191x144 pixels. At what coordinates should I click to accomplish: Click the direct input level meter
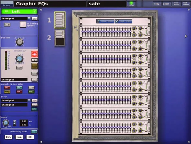[x=6, y=60]
